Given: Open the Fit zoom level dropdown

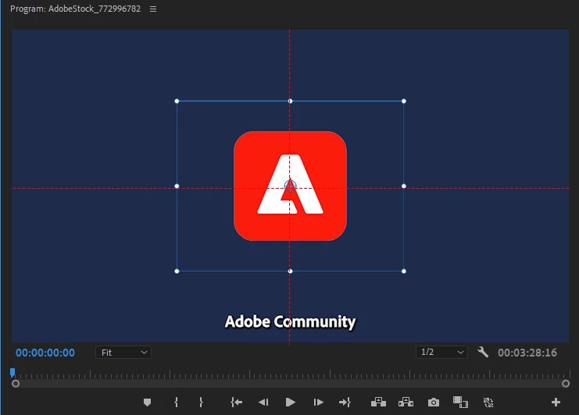Looking at the screenshot, I should [x=123, y=353].
